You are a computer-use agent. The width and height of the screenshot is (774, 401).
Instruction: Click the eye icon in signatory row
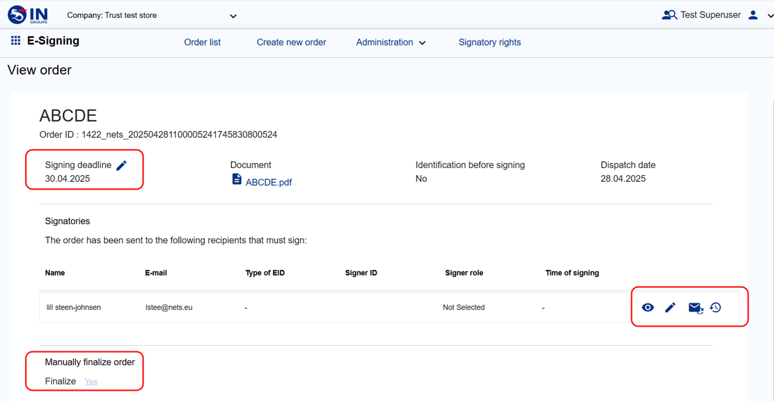tap(647, 307)
